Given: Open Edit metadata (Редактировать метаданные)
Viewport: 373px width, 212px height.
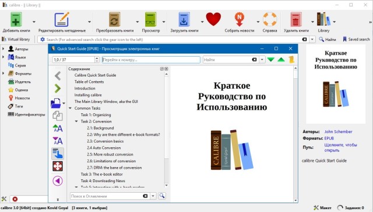Looking at the screenshot, I should pyautogui.click(x=62, y=19).
